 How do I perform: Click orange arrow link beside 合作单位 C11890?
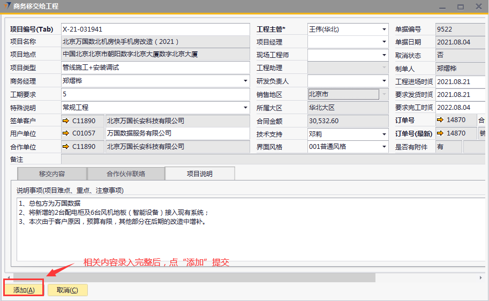tap(66, 146)
